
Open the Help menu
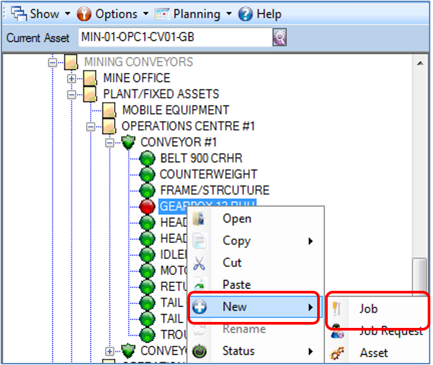[x=260, y=14]
